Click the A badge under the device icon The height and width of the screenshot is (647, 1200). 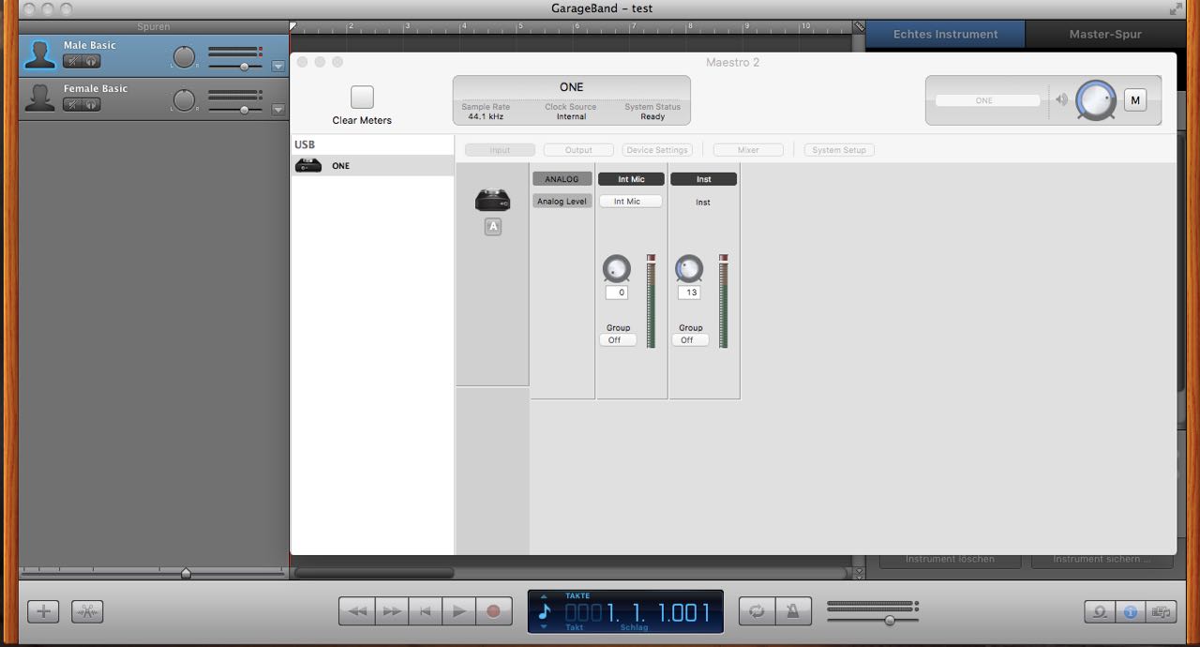click(x=493, y=226)
